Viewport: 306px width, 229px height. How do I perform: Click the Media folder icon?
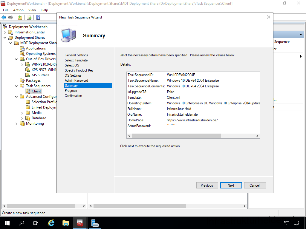tap(28, 112)
